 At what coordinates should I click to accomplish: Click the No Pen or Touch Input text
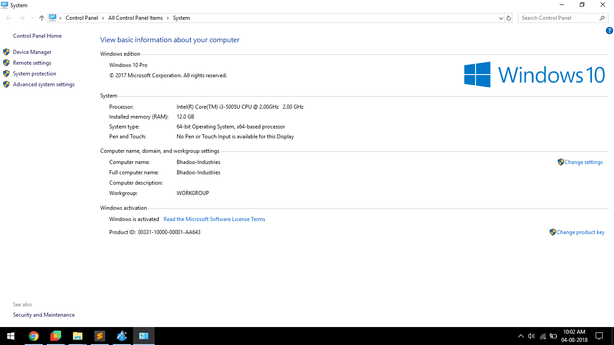pyautogui.click(x=236, y=137)
